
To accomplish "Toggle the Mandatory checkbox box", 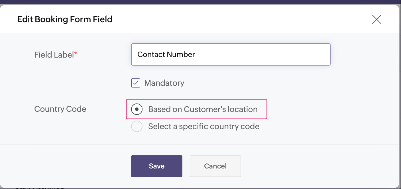I will (x=136, y=83).
